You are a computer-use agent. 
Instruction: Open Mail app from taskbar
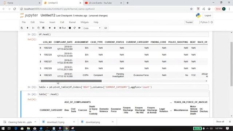tap(35, 128)
